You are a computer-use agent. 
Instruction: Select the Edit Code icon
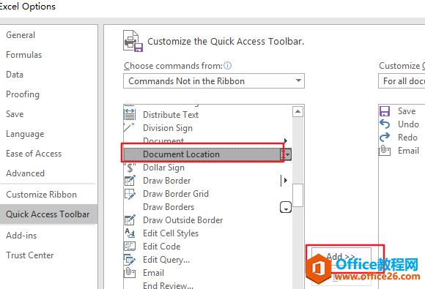pyautogui.click(x=130, y=247)
